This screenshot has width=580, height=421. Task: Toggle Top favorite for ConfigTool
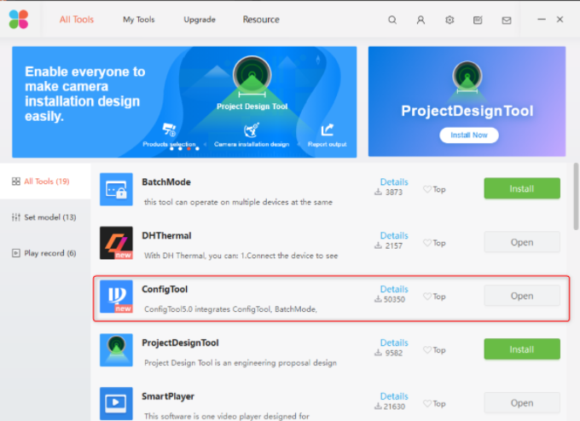point(434,297)
